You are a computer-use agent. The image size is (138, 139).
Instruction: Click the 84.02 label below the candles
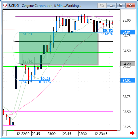click(27, 82)
